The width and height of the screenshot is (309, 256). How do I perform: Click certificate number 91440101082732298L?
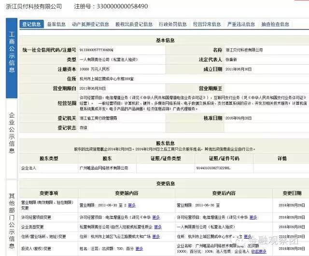213,168
